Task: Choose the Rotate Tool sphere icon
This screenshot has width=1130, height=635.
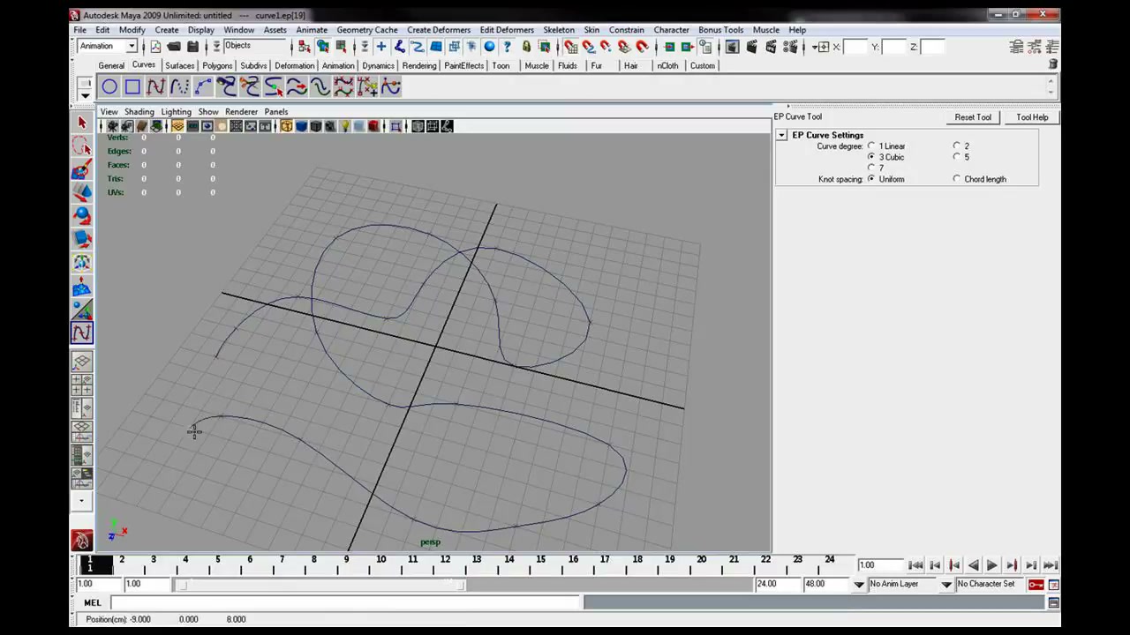Action: coord(82,215)
